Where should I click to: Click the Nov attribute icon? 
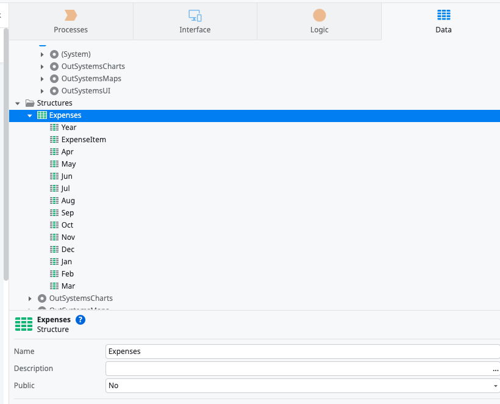click(54, 237)
